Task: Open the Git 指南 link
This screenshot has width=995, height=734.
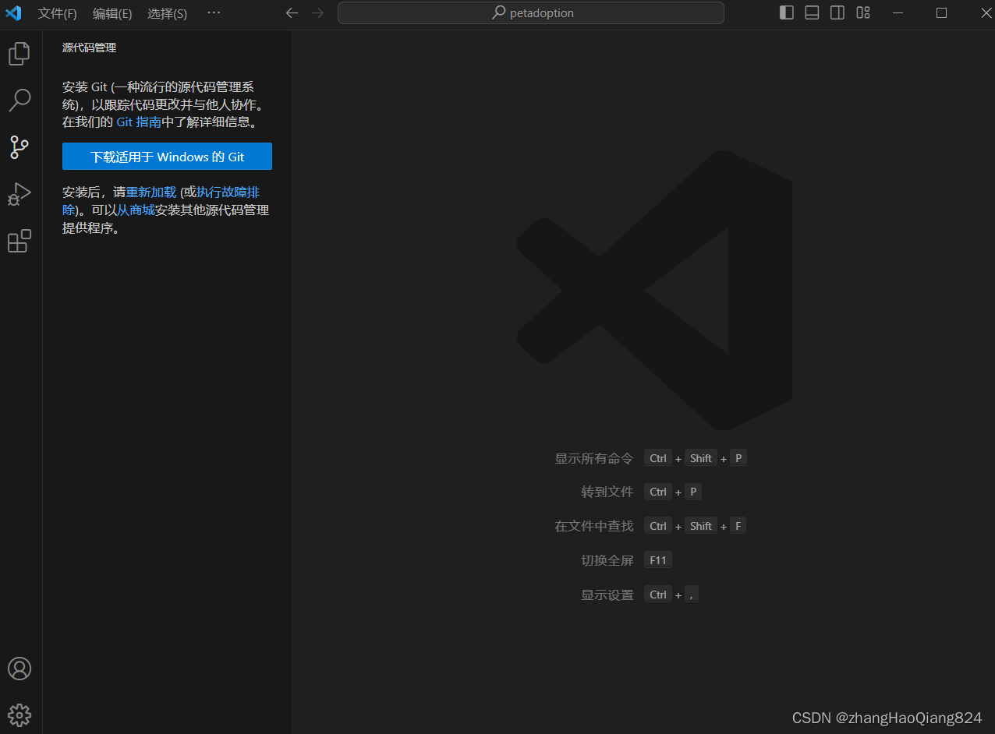Action: point(139,122)
